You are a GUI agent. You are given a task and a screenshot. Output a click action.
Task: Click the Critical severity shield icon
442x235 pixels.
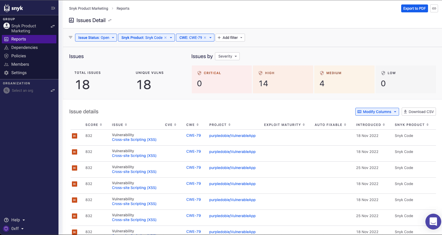199,73
